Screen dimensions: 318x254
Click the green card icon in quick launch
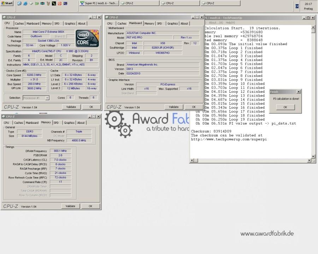pos(37,4)
